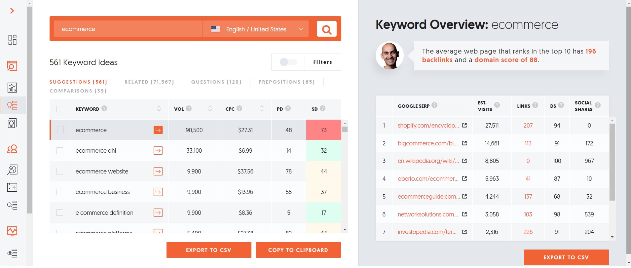
Task: Click arrow icon for e commerce definition
Action: pos(158,212)
